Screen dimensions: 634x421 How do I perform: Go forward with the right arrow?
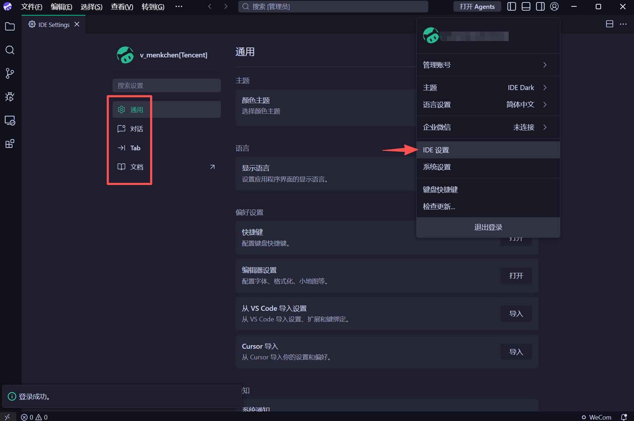(x=225, y=6)
